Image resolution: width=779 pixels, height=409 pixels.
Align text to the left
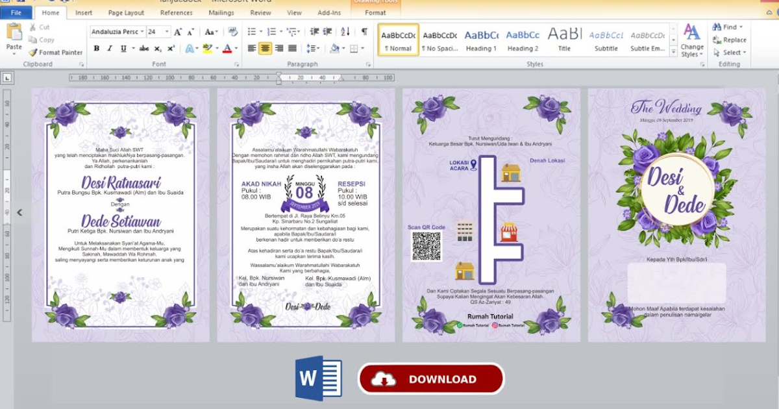[x=252, y=48]
